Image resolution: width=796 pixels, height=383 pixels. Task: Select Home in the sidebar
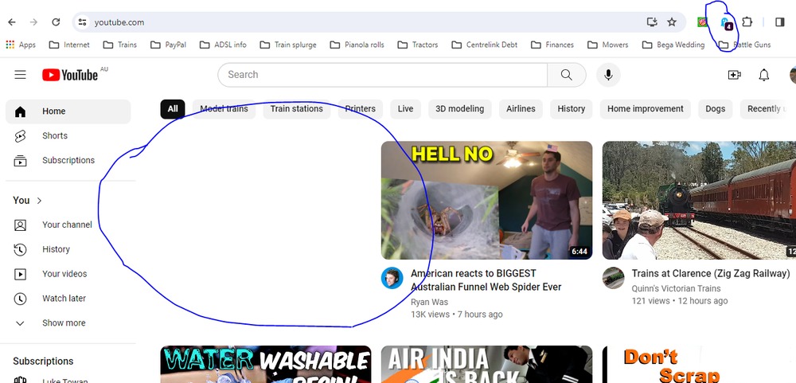[68, 111]
